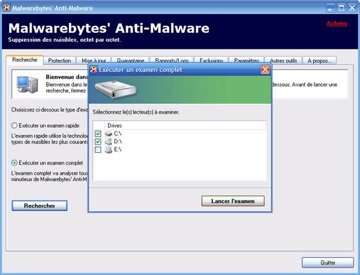Click the computer icon in welcome panel
This screenshot has height=275, width=360.
tap(27, 84)
